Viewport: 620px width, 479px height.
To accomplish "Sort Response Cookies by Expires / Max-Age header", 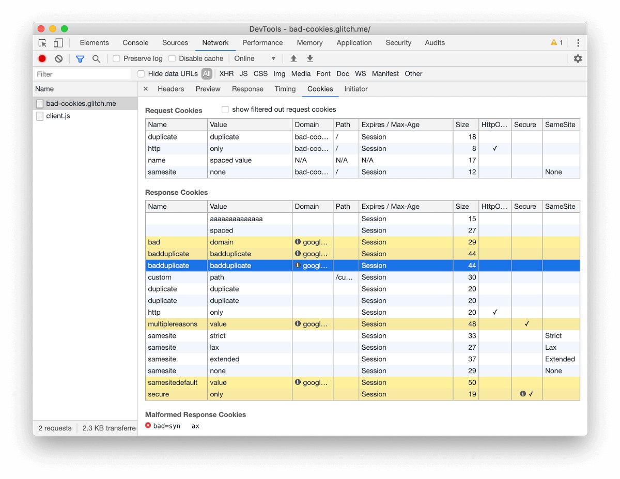I will tap(406, 207).
